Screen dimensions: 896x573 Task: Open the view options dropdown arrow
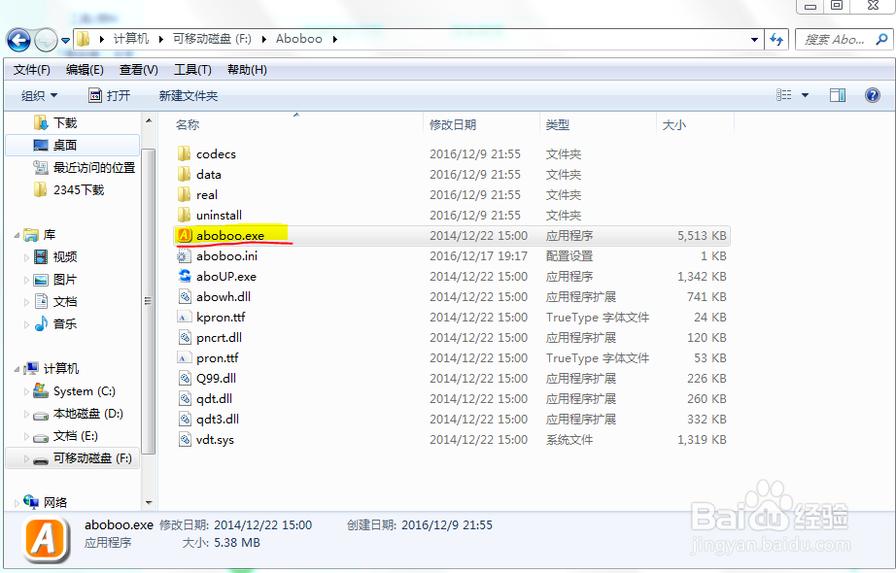pos(806,95)
